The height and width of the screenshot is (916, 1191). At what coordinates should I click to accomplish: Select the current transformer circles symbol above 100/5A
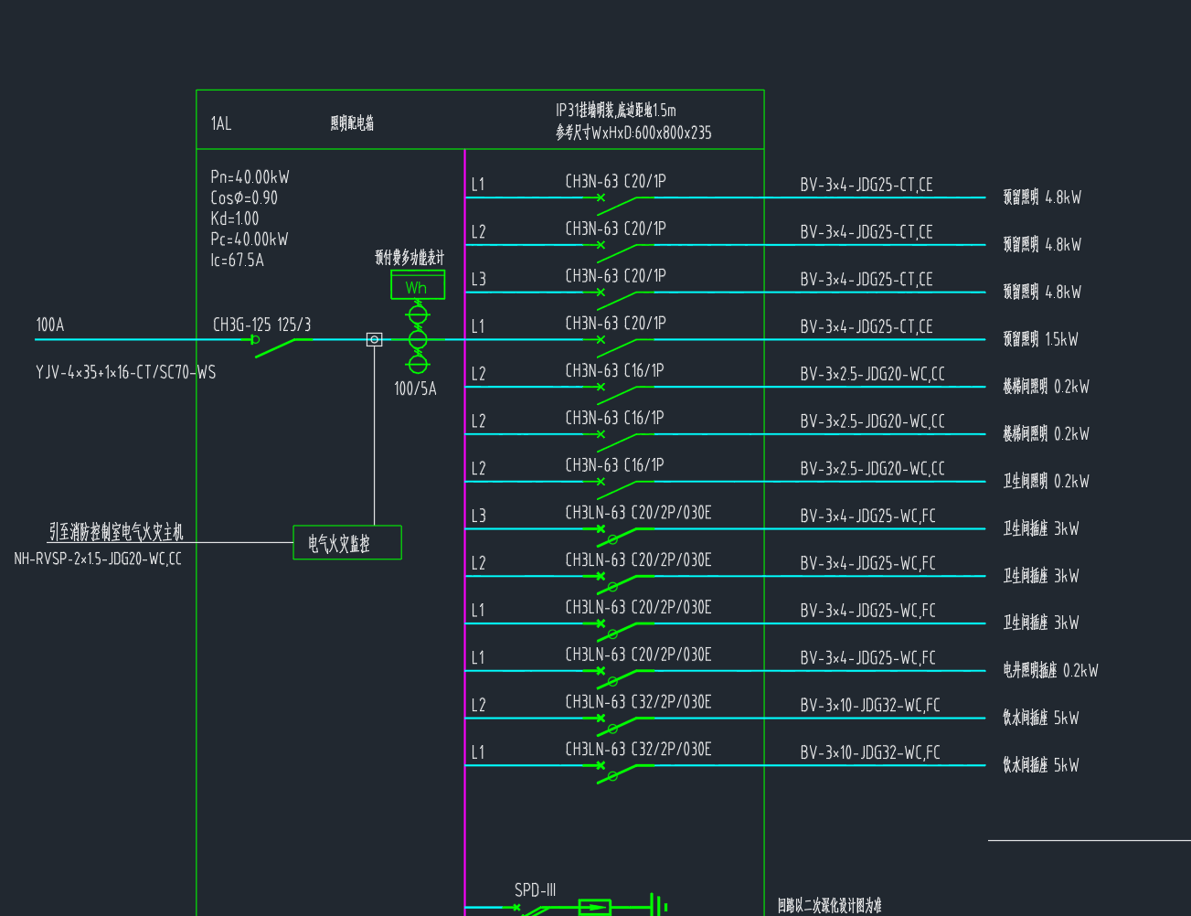[x=418, y=339]
